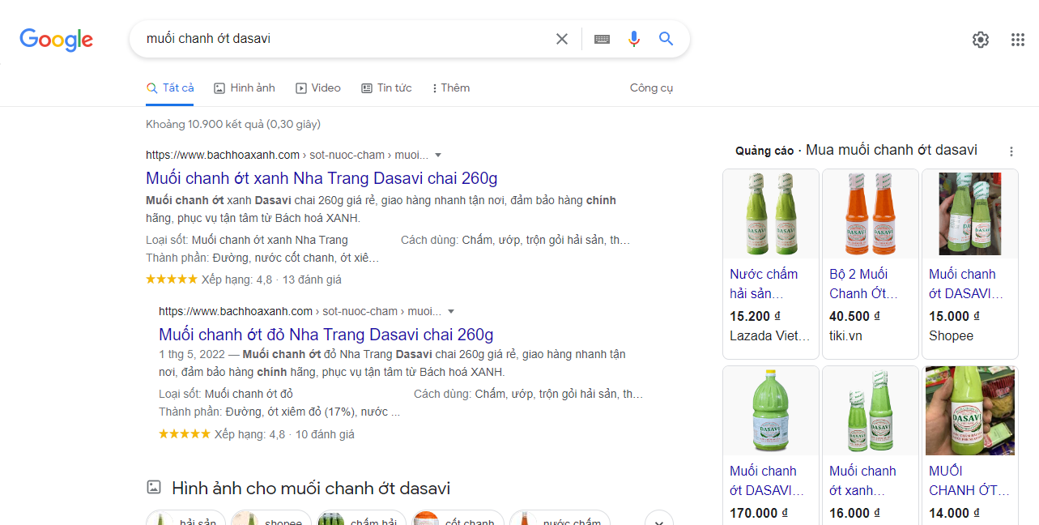The width and height of the screenshot is (1039, 525).
Task: Click the Google logo
Action: coord(56,39)
